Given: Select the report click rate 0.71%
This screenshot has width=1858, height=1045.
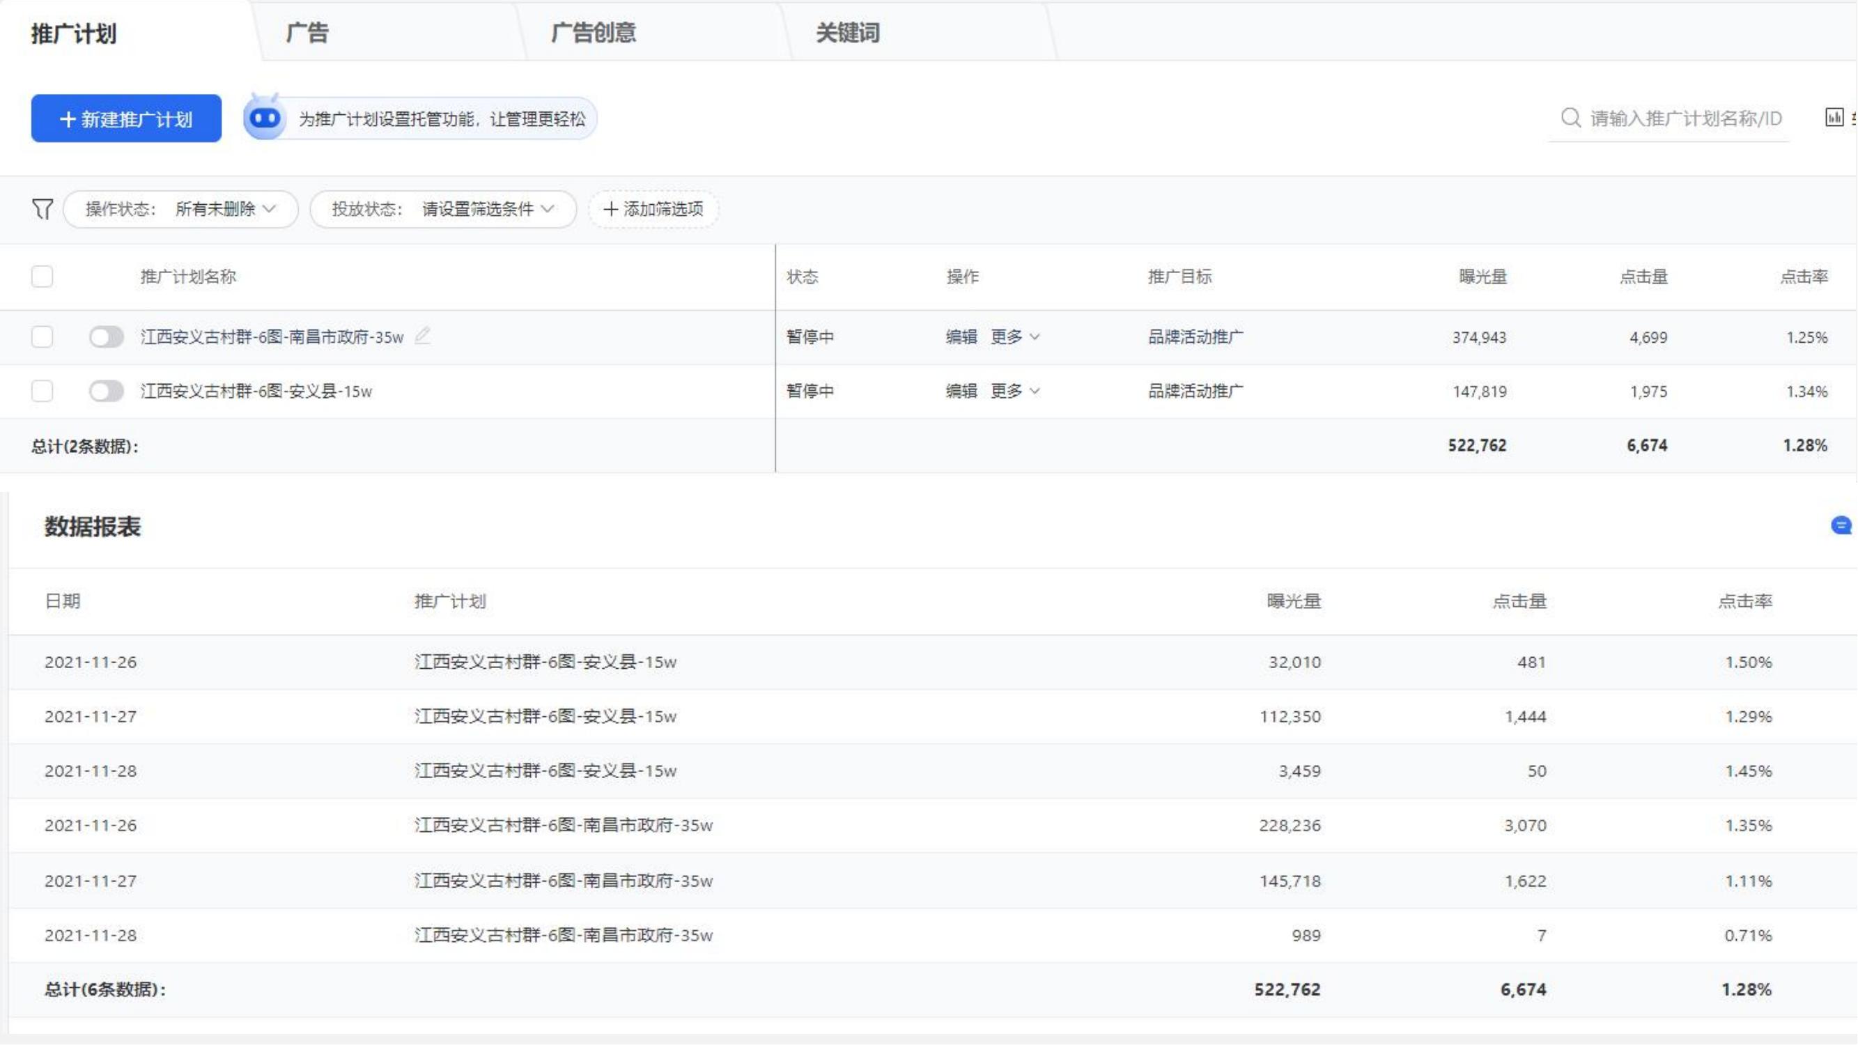Looking at the screenshot, I should pos(1749,936).
